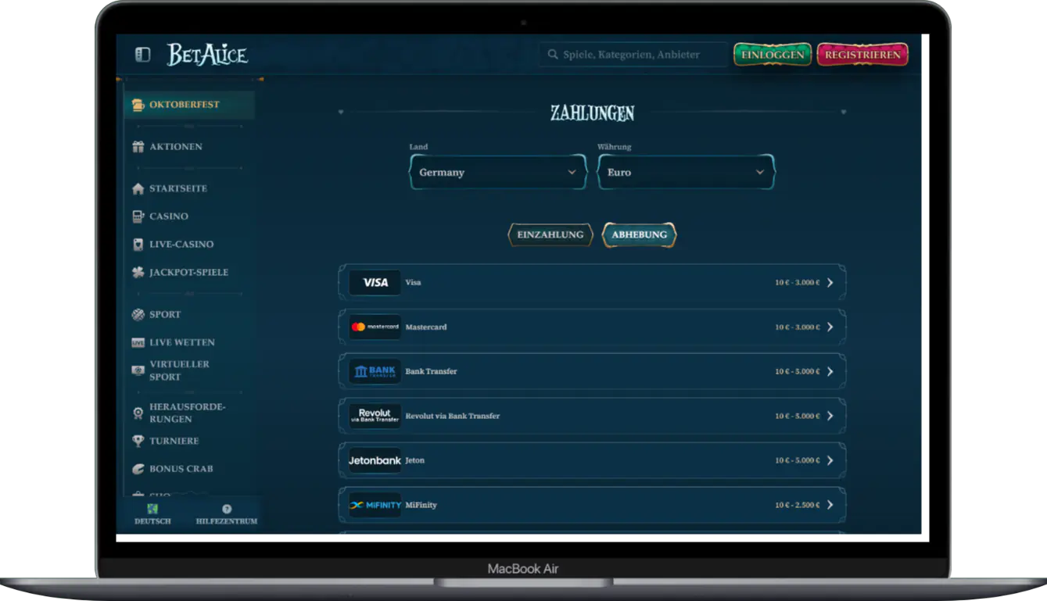Click the Visa logo
This screenshot has height=601, width=1047.
375,282
